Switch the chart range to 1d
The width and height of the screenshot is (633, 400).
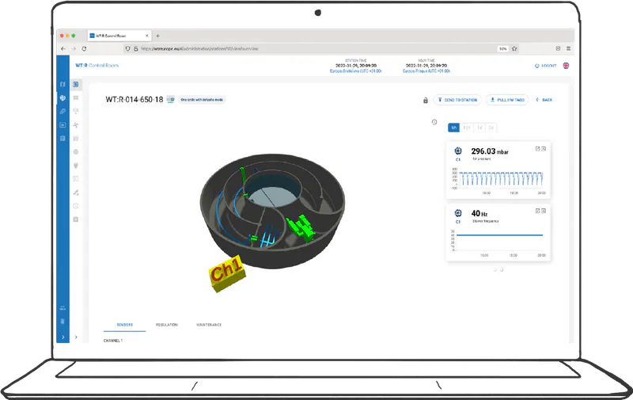(479, 128)
